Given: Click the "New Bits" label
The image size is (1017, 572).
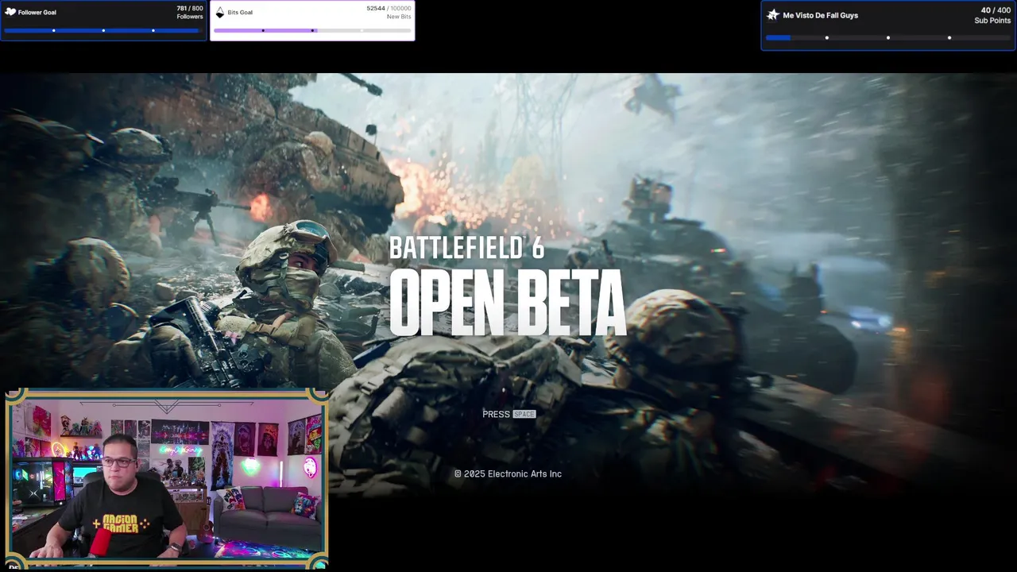Looking at the screenshot, I should pos(399,17).
